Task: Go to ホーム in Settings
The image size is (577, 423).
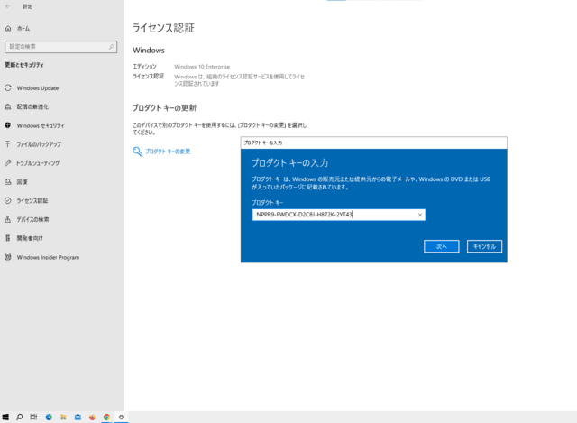Action: [23, 28]
